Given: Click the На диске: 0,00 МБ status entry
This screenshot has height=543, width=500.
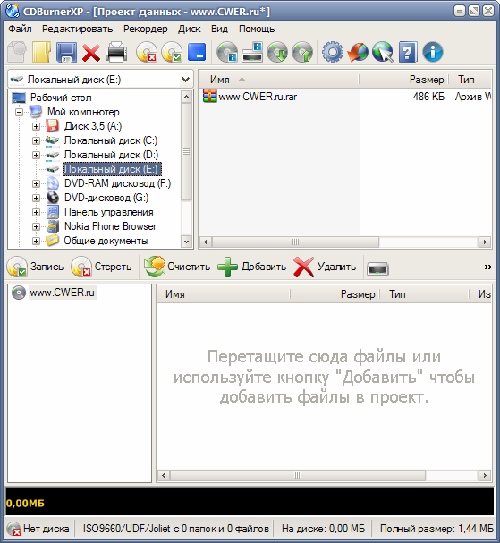Looking at the screenshot, I should [x=323, y=529].
